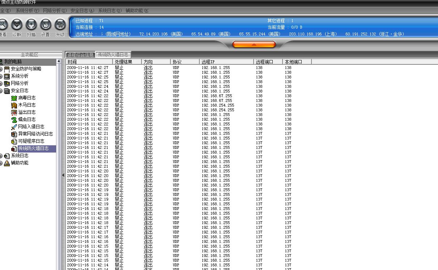Expand the 安全防护与策略 tree node

pyautogui.click(x=1, y=69)
